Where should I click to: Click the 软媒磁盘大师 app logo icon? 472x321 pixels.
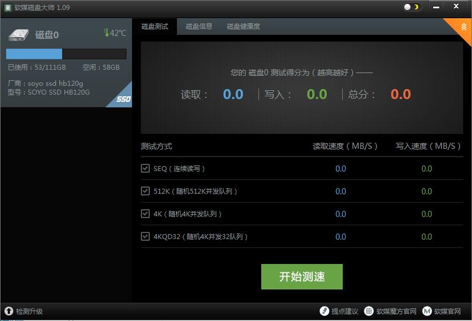tap(7, 8)
